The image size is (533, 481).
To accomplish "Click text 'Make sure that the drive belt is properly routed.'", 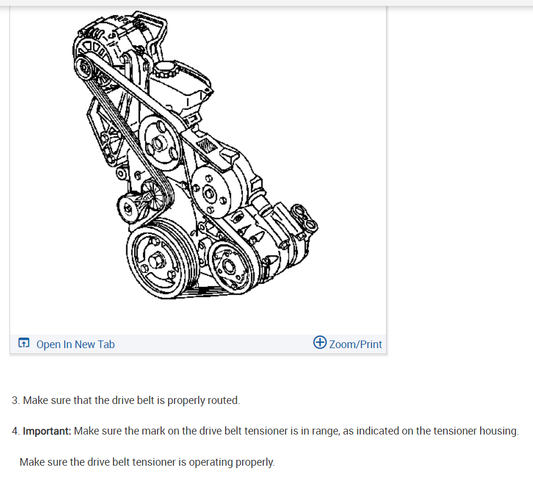I will 131,400.
